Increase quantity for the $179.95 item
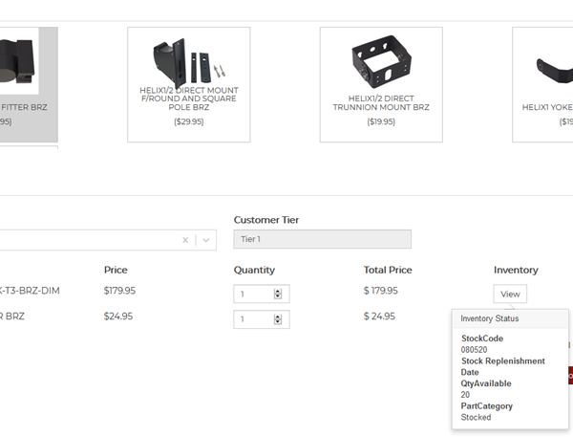 click(x=278, y=291)
